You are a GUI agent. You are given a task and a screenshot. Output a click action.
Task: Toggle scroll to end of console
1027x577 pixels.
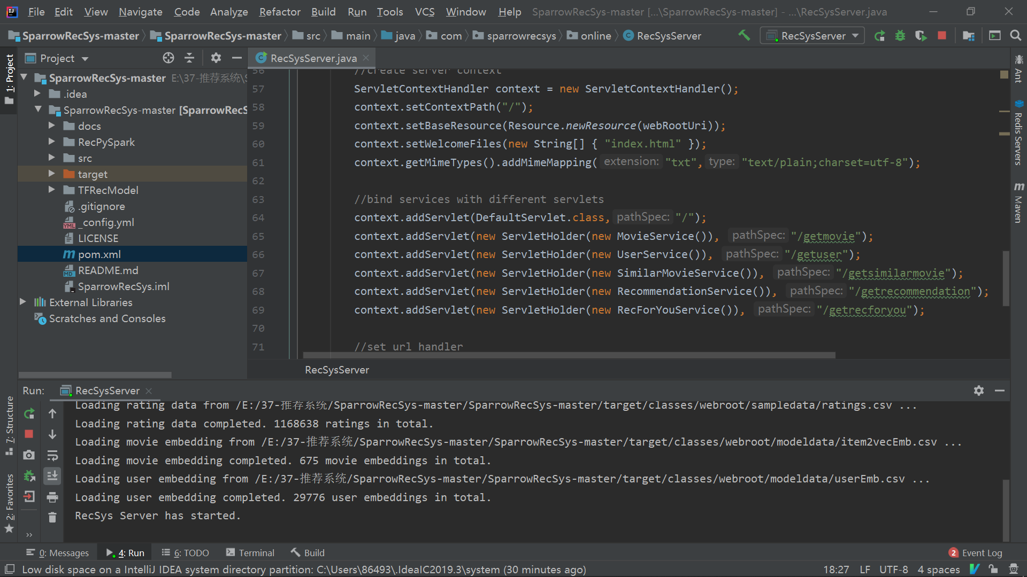click(52, 476)
